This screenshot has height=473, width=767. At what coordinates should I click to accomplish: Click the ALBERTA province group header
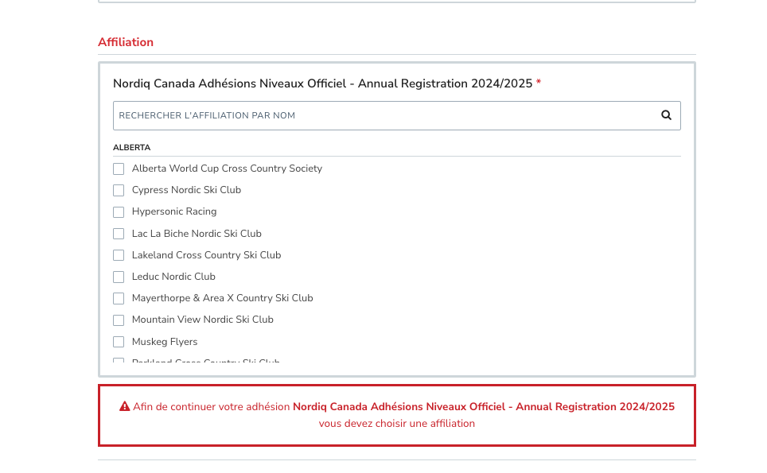click(x=131, y=148)
